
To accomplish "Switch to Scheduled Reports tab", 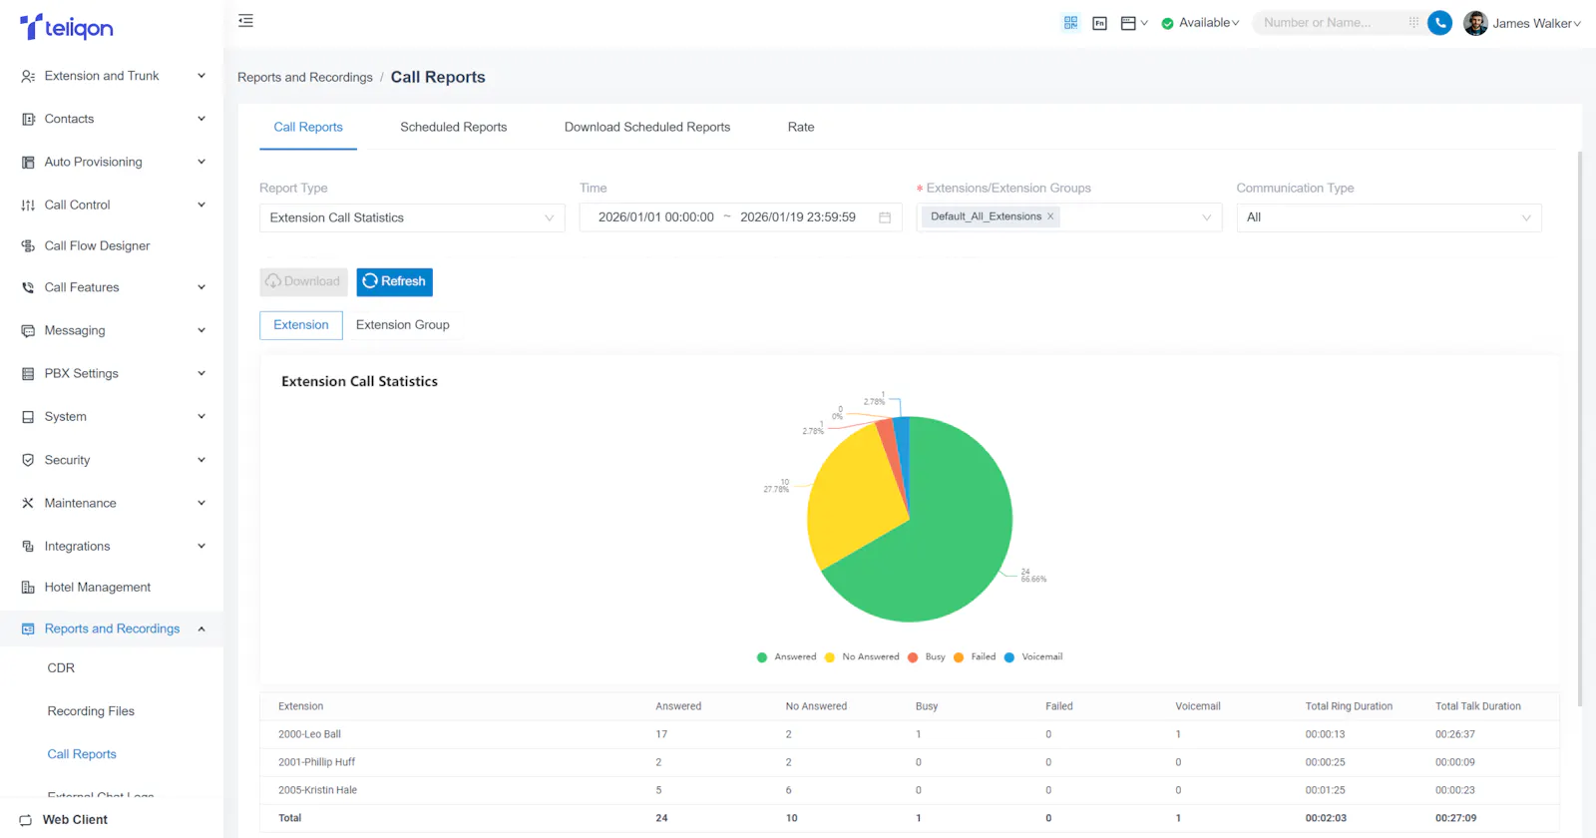I will pyautogui.click(x=454, y=127).
